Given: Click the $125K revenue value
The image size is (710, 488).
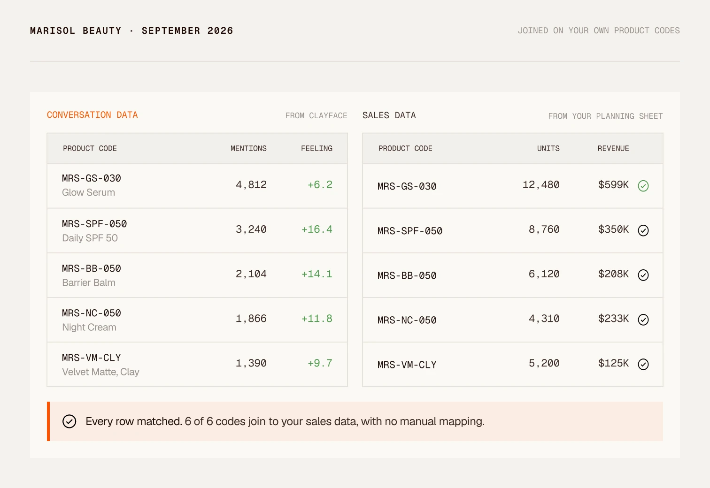Looking at the screenshot, I should 613,363.
